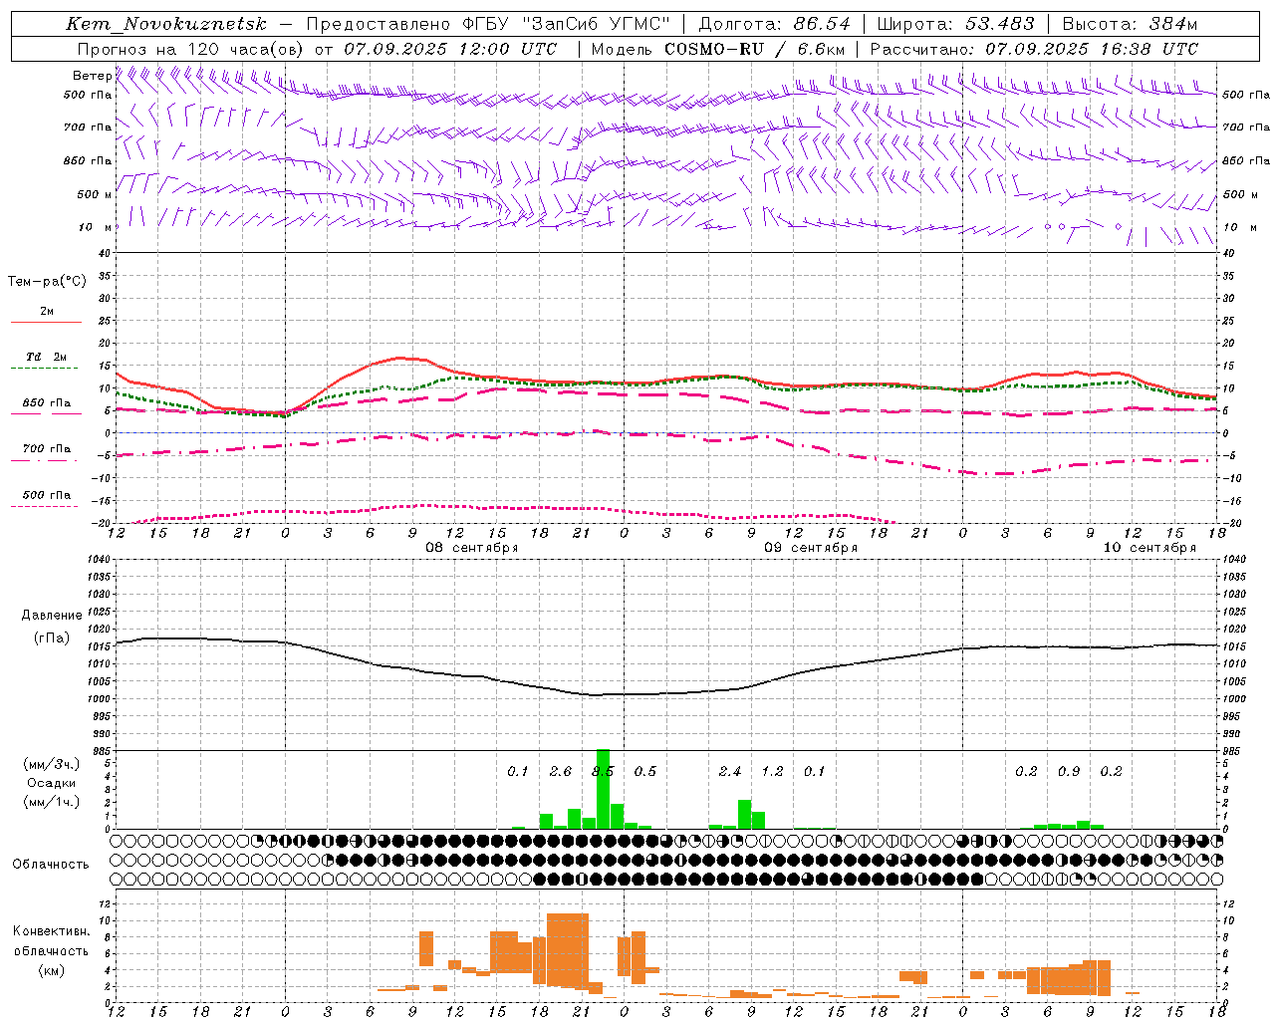Click the tallest orange convective cloud bar
This screenshot has width=1275, height=1020.
pos(568,950)
